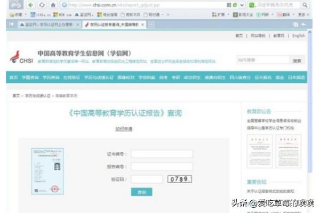Click the 如何申请 underlined link

pos(124,129)
